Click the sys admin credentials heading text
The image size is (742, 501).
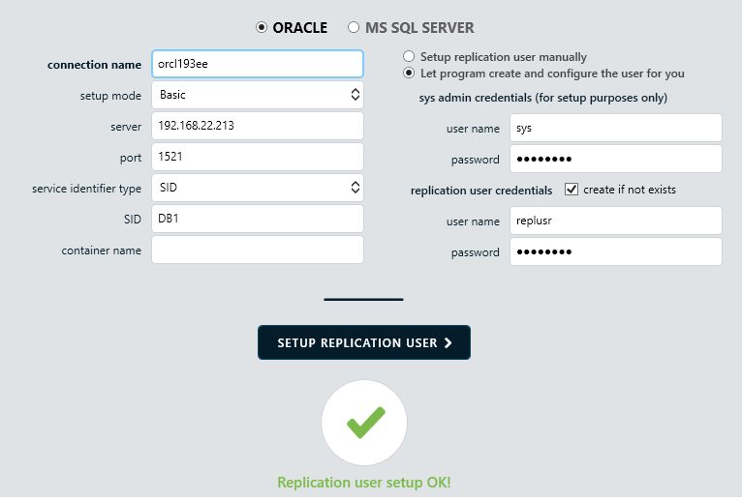(x=542, y=98)
